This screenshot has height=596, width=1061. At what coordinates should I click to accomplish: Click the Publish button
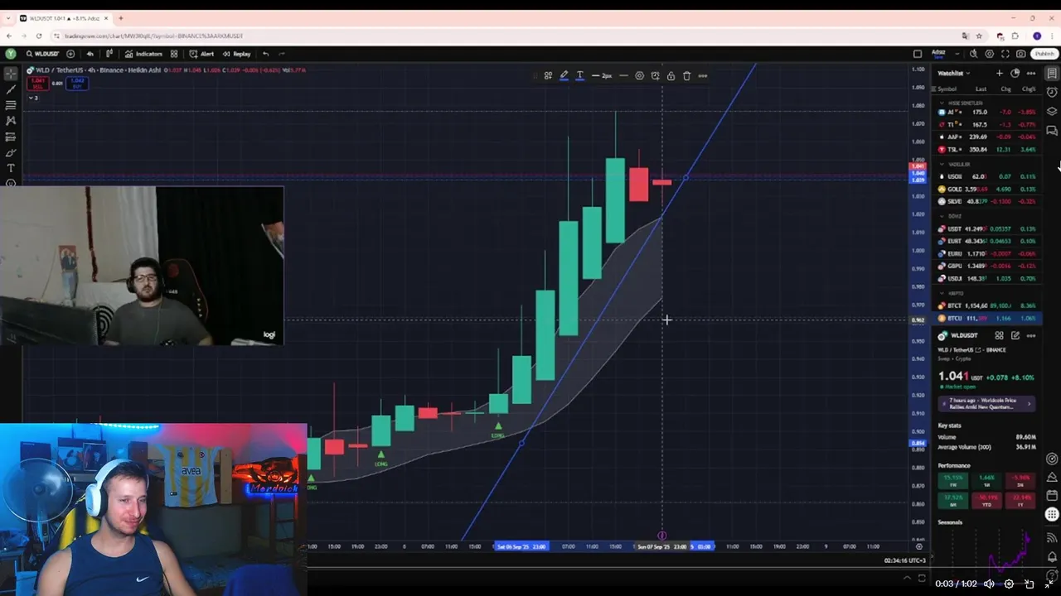point(1044,54)
